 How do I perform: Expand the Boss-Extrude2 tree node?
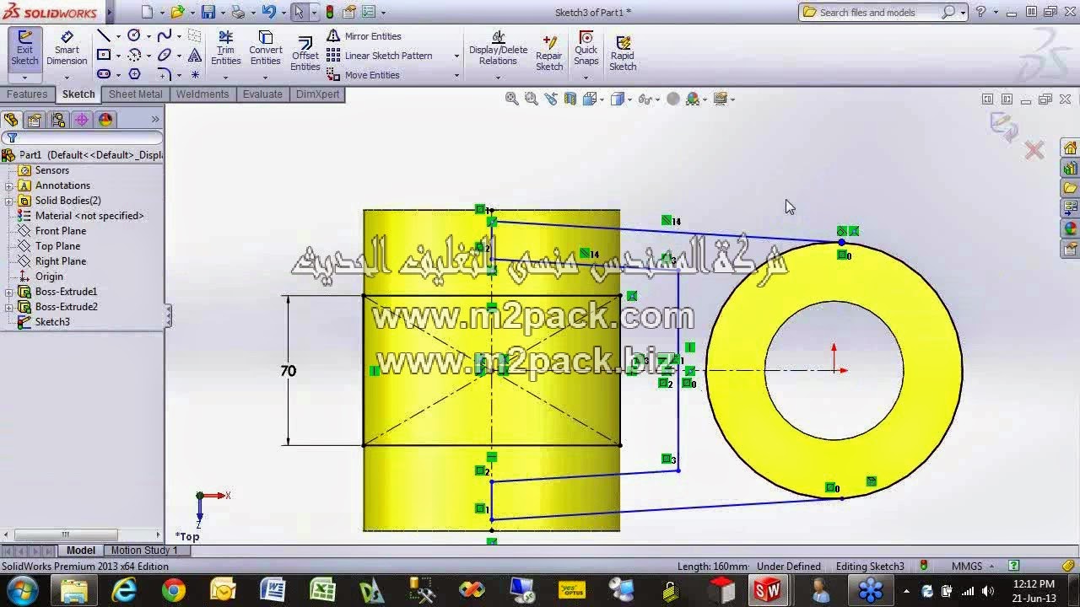point(9,307)
